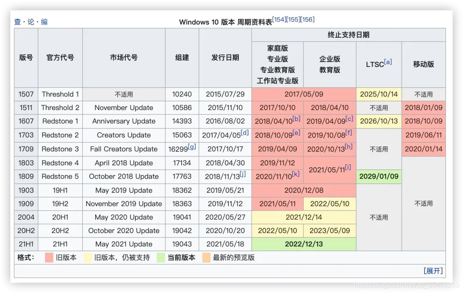
Task: Click the green 当前版本 legend swatch
Action: pyautogui.click(x=161, y=257)
